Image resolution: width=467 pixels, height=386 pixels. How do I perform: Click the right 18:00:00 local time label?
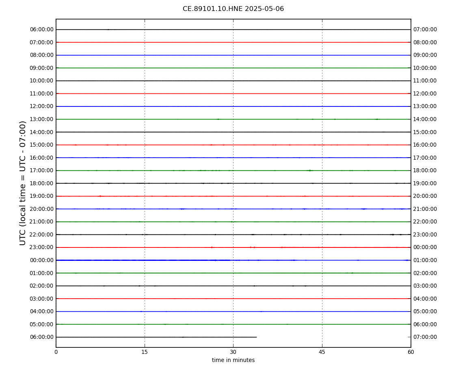[x=425, y=171]
